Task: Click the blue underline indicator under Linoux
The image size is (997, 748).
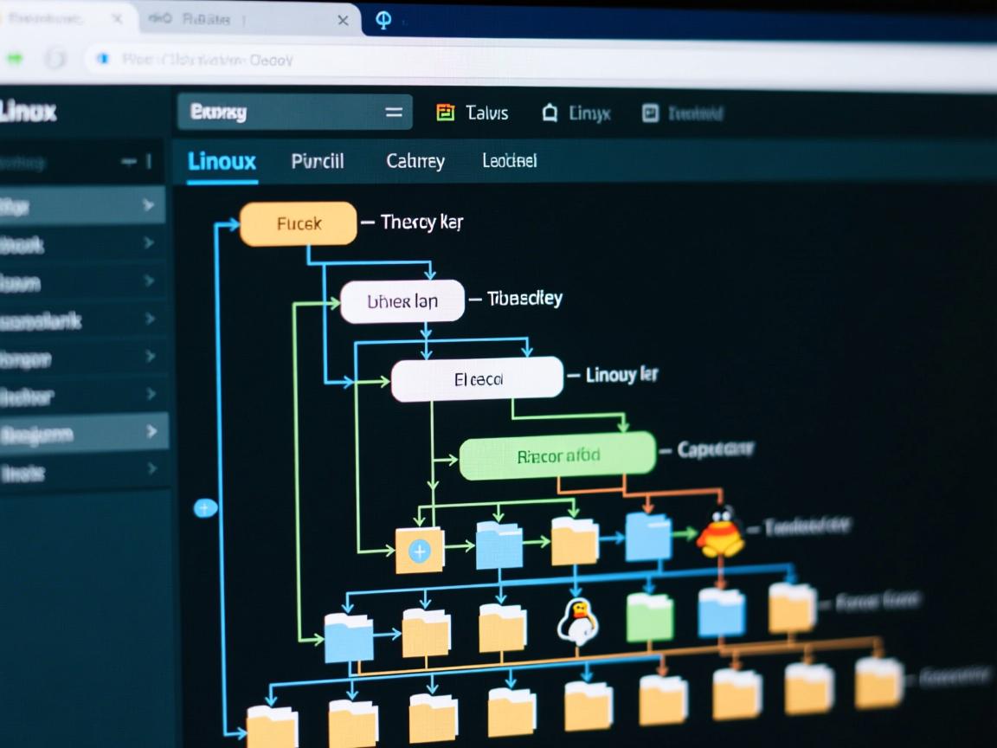Action: coord(222,183)
